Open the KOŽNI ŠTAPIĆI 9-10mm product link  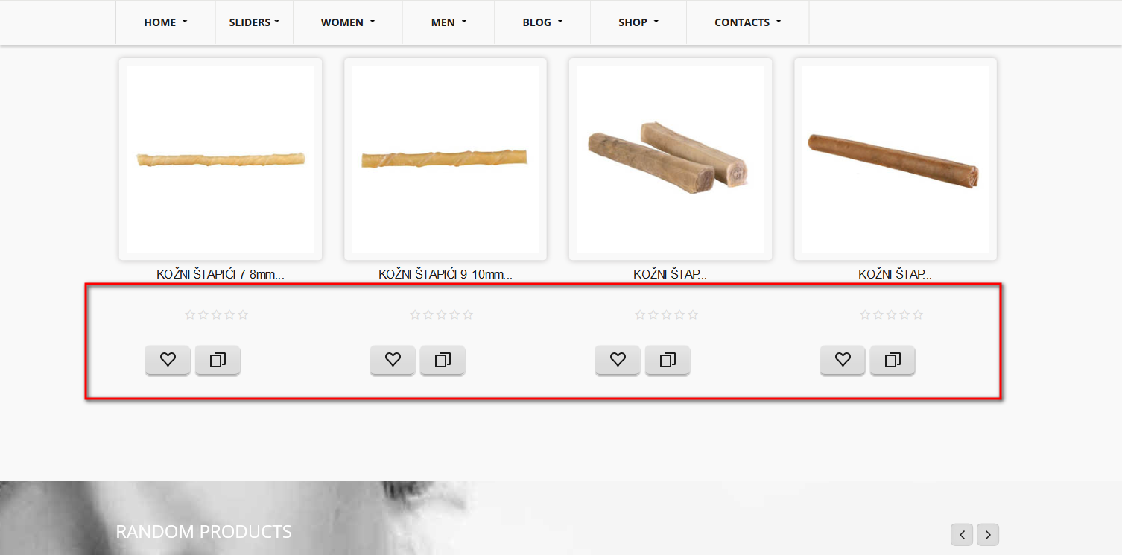click(x=446, y=274)
